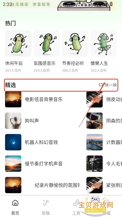Screen dimensions: 122x218
Task: Play 电影低音背景音乐 track
Action: pos(44,99)
